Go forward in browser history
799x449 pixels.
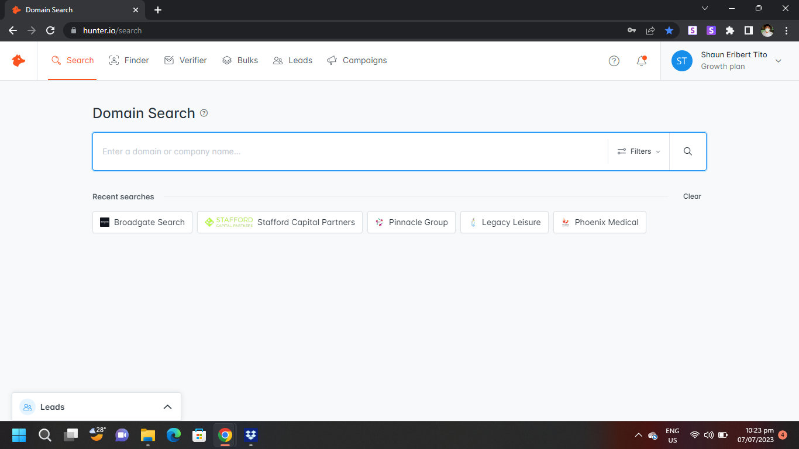pyautogui.click(x=32, y=30)
